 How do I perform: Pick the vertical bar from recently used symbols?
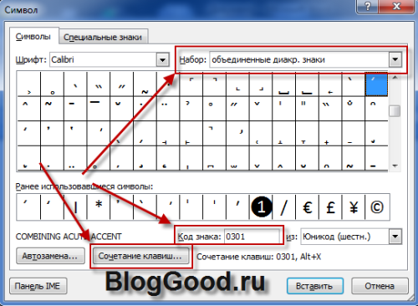click(75, 207)
